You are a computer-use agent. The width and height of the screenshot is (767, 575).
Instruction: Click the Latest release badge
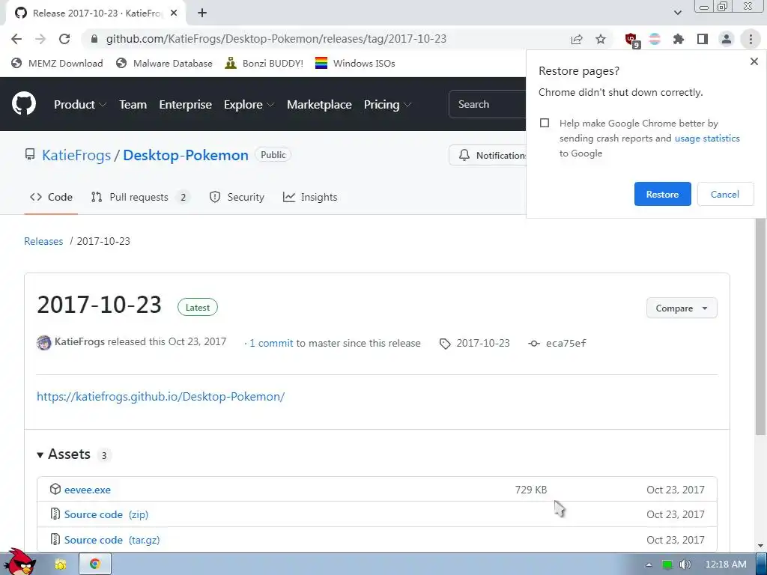[198, 307]
